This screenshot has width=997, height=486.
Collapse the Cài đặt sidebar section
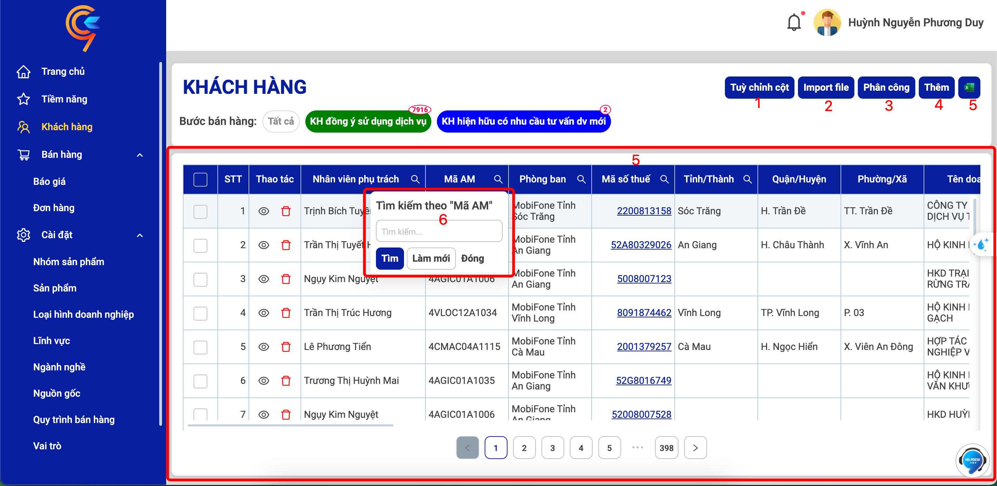pyautogui.click(x=140, y=235)
